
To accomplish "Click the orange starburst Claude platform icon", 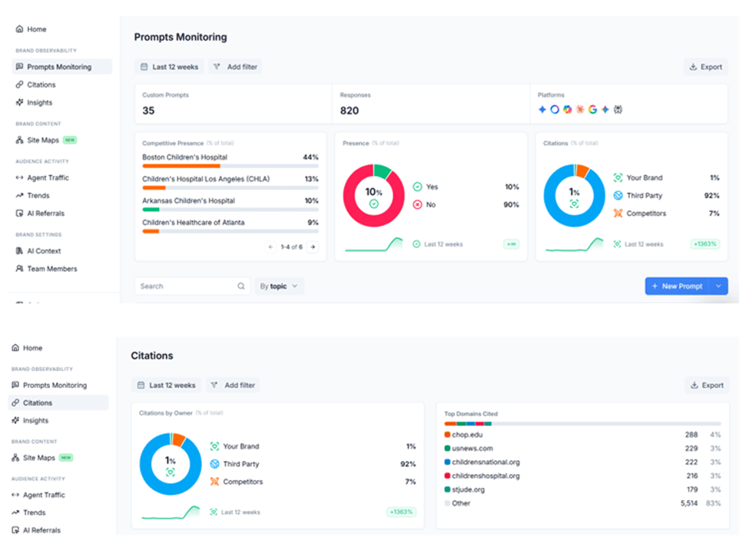I will [580, 109].
